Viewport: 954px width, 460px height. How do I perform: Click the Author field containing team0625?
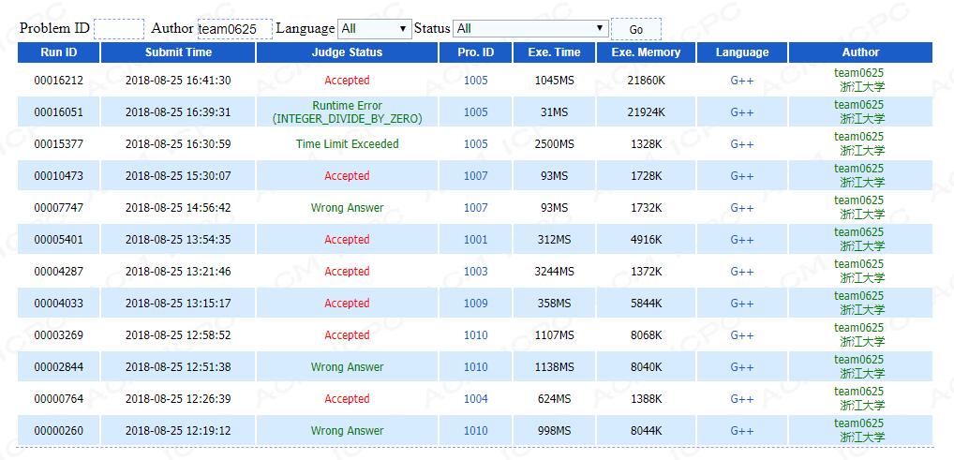[x=234, y=29]
